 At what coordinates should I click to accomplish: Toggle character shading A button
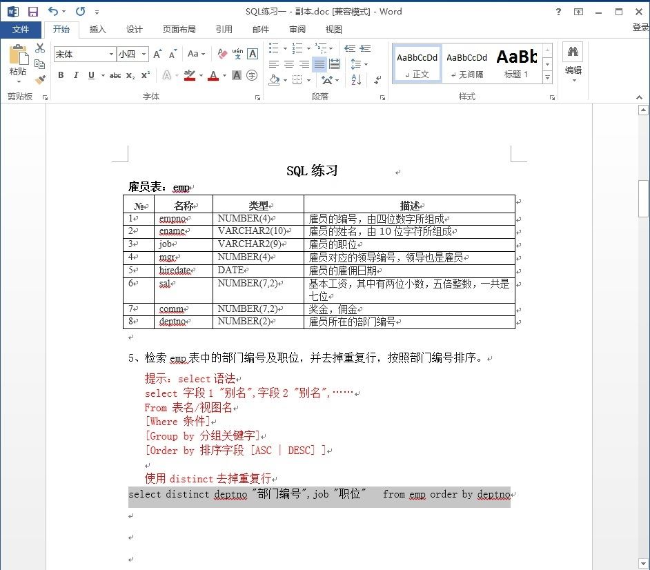[236, 75]
